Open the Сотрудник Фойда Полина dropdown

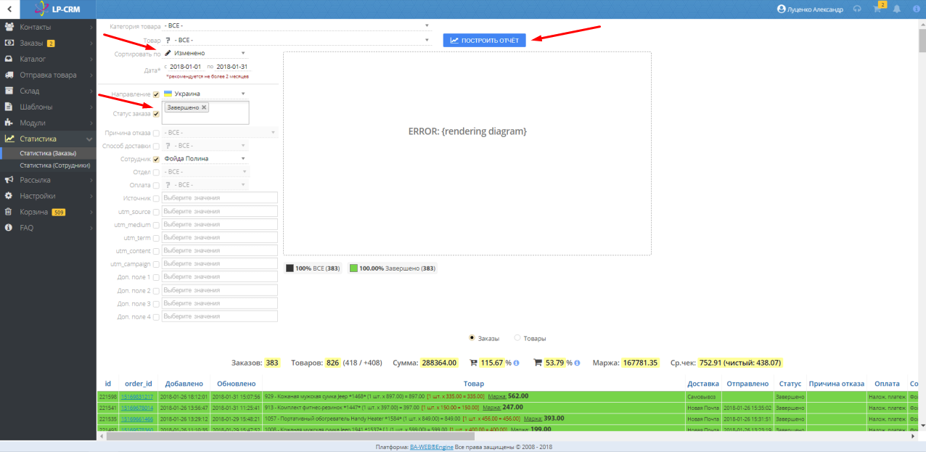[x=205, y=158]
